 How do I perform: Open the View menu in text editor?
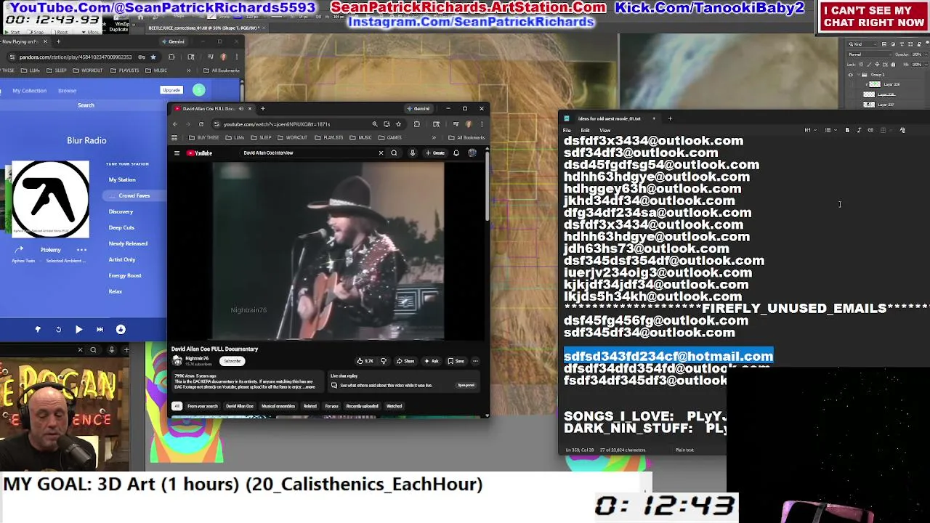coord(604,130)
